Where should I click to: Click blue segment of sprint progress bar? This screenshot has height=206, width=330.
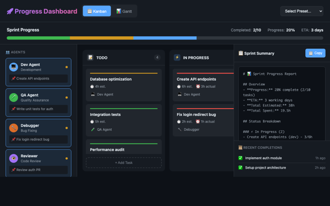165,38
